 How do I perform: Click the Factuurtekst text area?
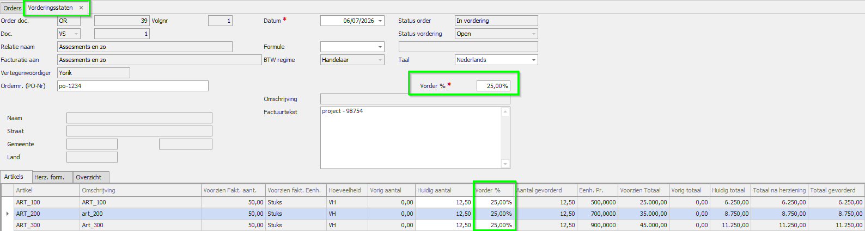pos(411,138)
